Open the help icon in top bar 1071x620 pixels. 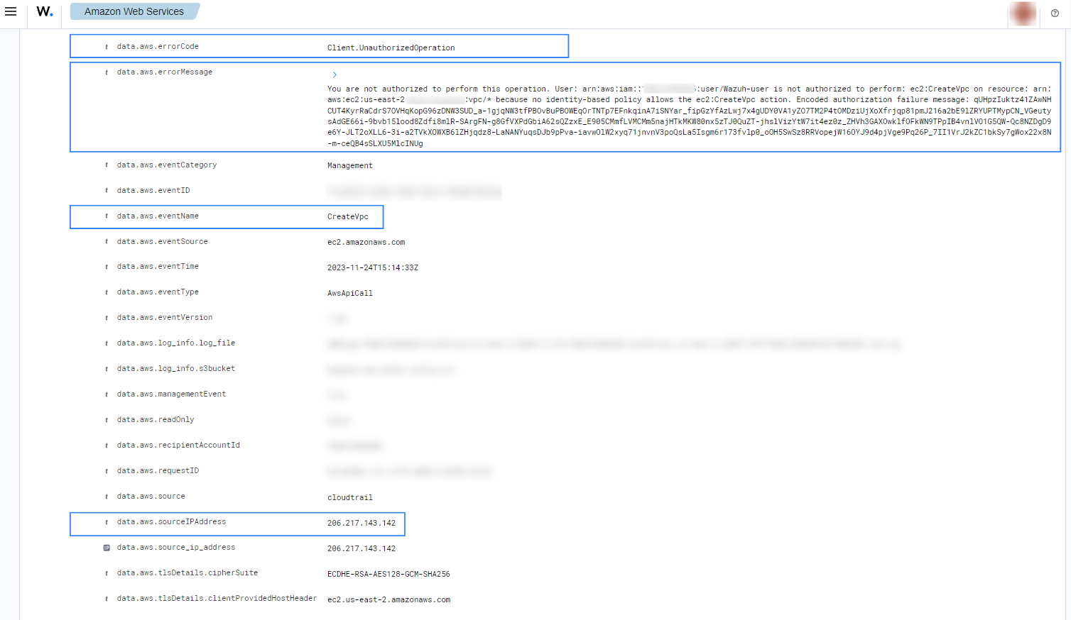tap(1055, 13)
